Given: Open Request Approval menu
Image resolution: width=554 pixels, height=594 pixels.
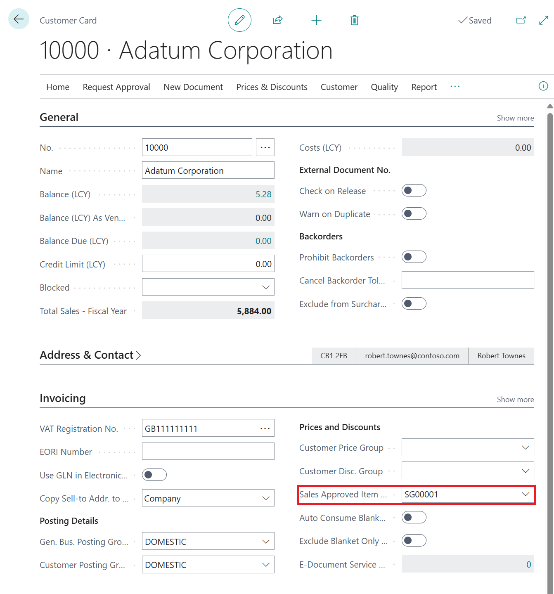Looking at the screenshot, I should pyautogui.click(x=116, y=87).
